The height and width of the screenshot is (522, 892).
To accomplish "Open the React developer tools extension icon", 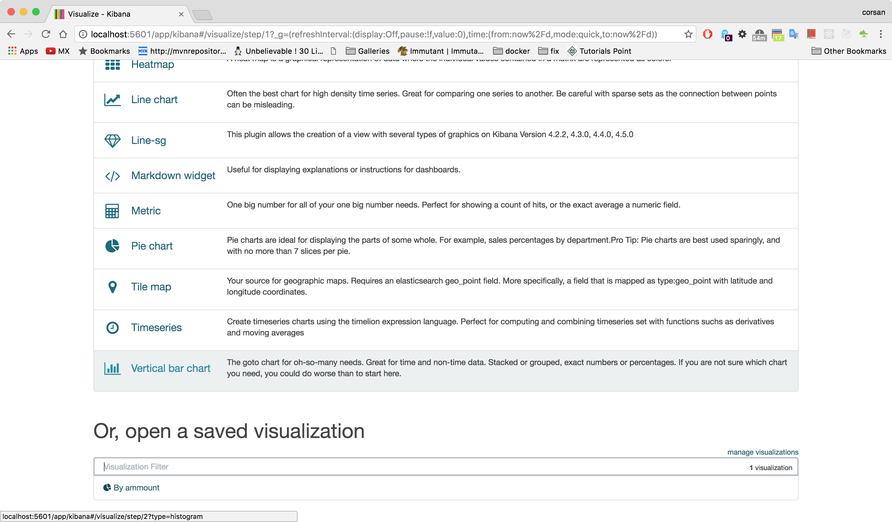I will pyautogui.click(x=829, y=34).
